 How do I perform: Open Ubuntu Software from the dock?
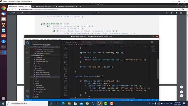[4, 36]
